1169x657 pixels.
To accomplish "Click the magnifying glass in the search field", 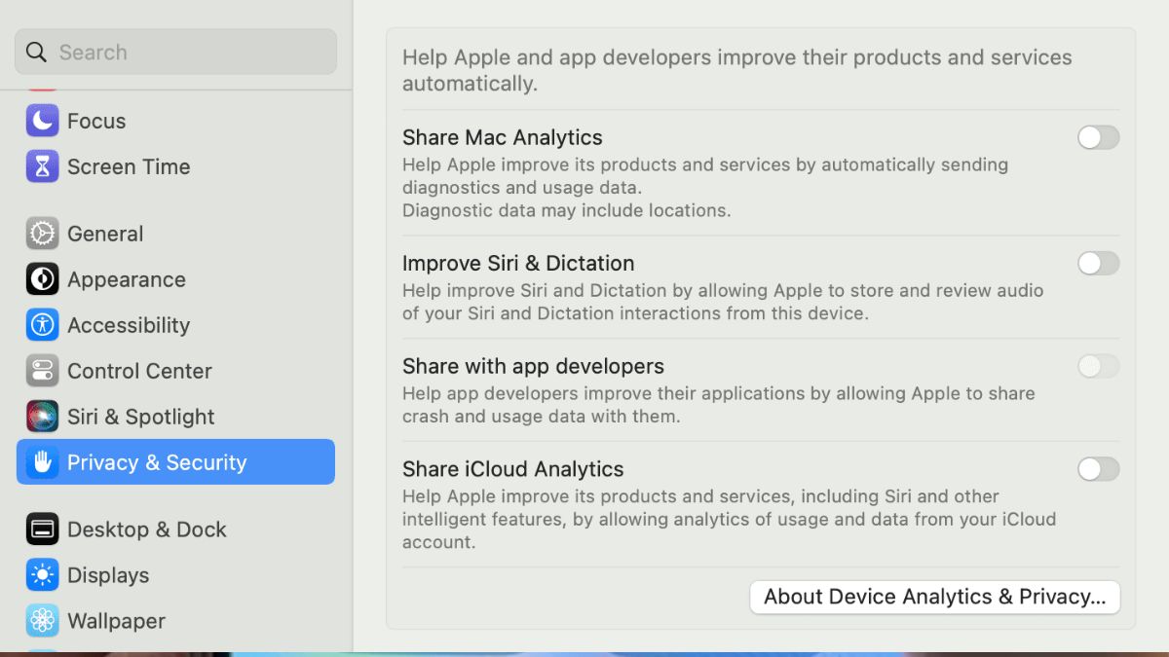I will [x=36, y=51].
